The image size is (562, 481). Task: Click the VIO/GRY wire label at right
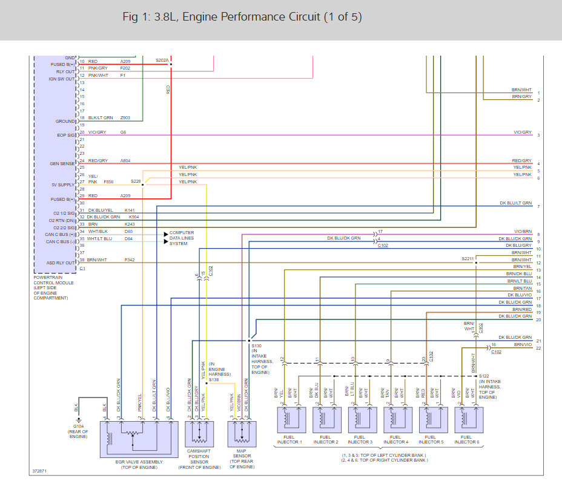[x=523, y=132]
